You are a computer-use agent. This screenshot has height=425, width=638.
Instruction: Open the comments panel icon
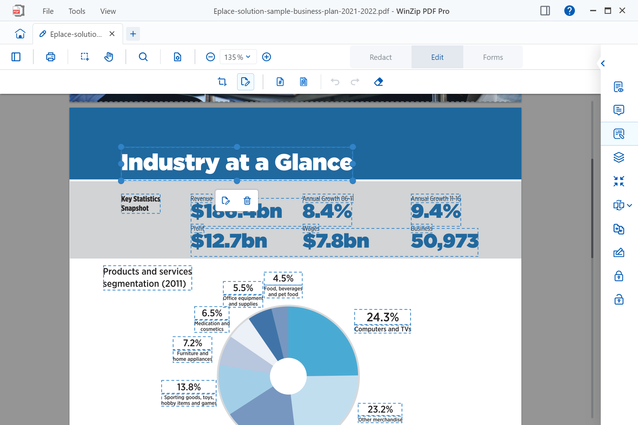619,110
